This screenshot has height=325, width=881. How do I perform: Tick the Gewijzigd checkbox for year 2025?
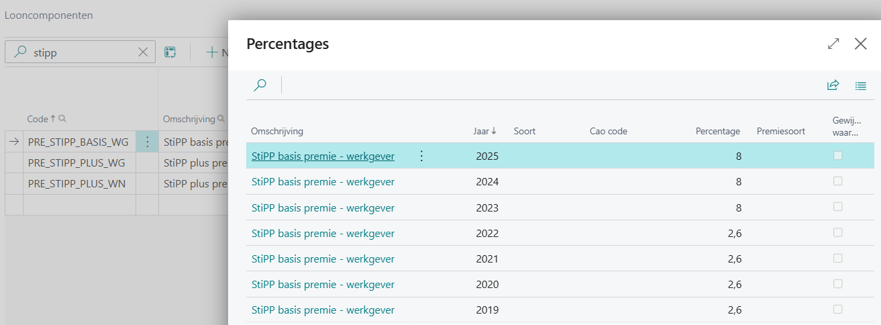coord(837,156)
